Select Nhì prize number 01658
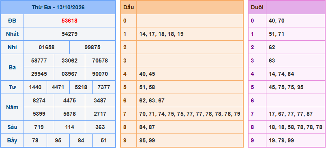The image size is (326, 148). coord(47,47)
